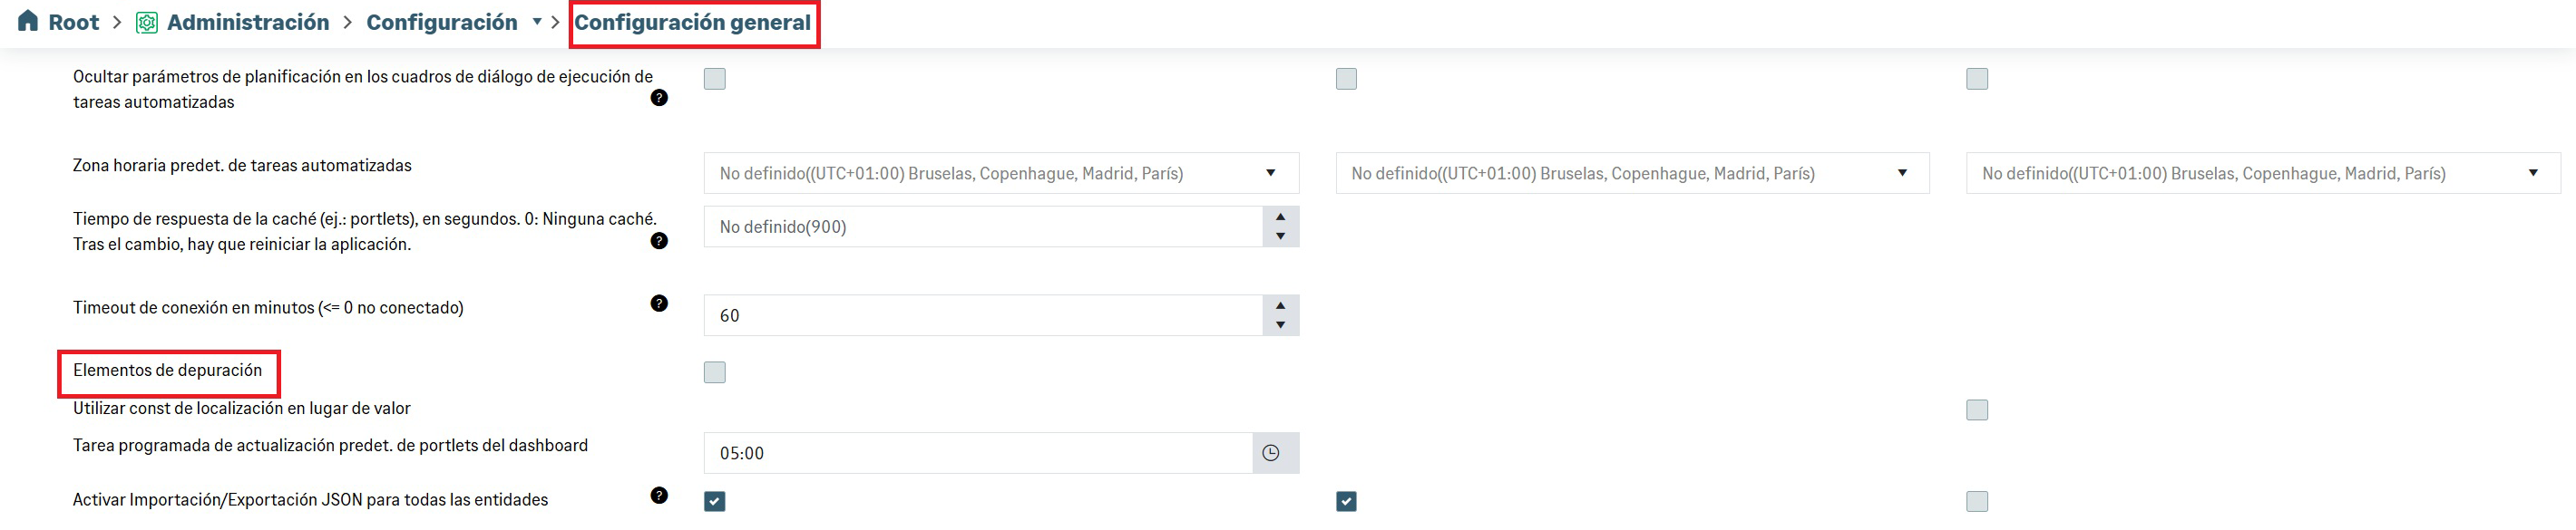This screenshot has width=2576, height=530.
Task: Show help for connection timeout setting
Action: (659, 304)
